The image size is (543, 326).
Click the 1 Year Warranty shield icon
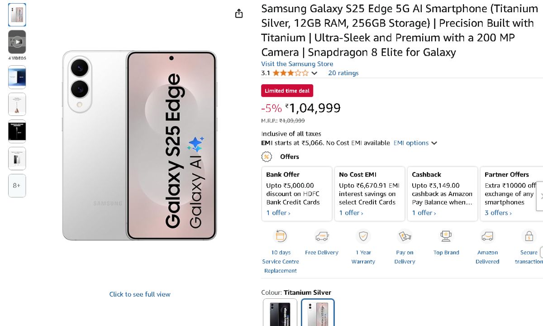tap(363, 236)
